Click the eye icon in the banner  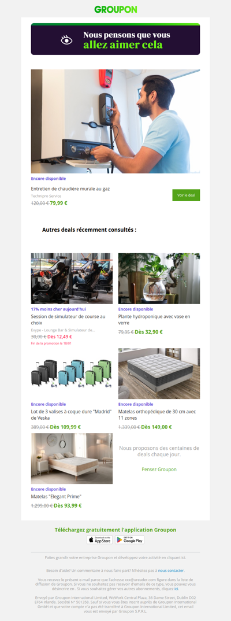tap(66, 40)
